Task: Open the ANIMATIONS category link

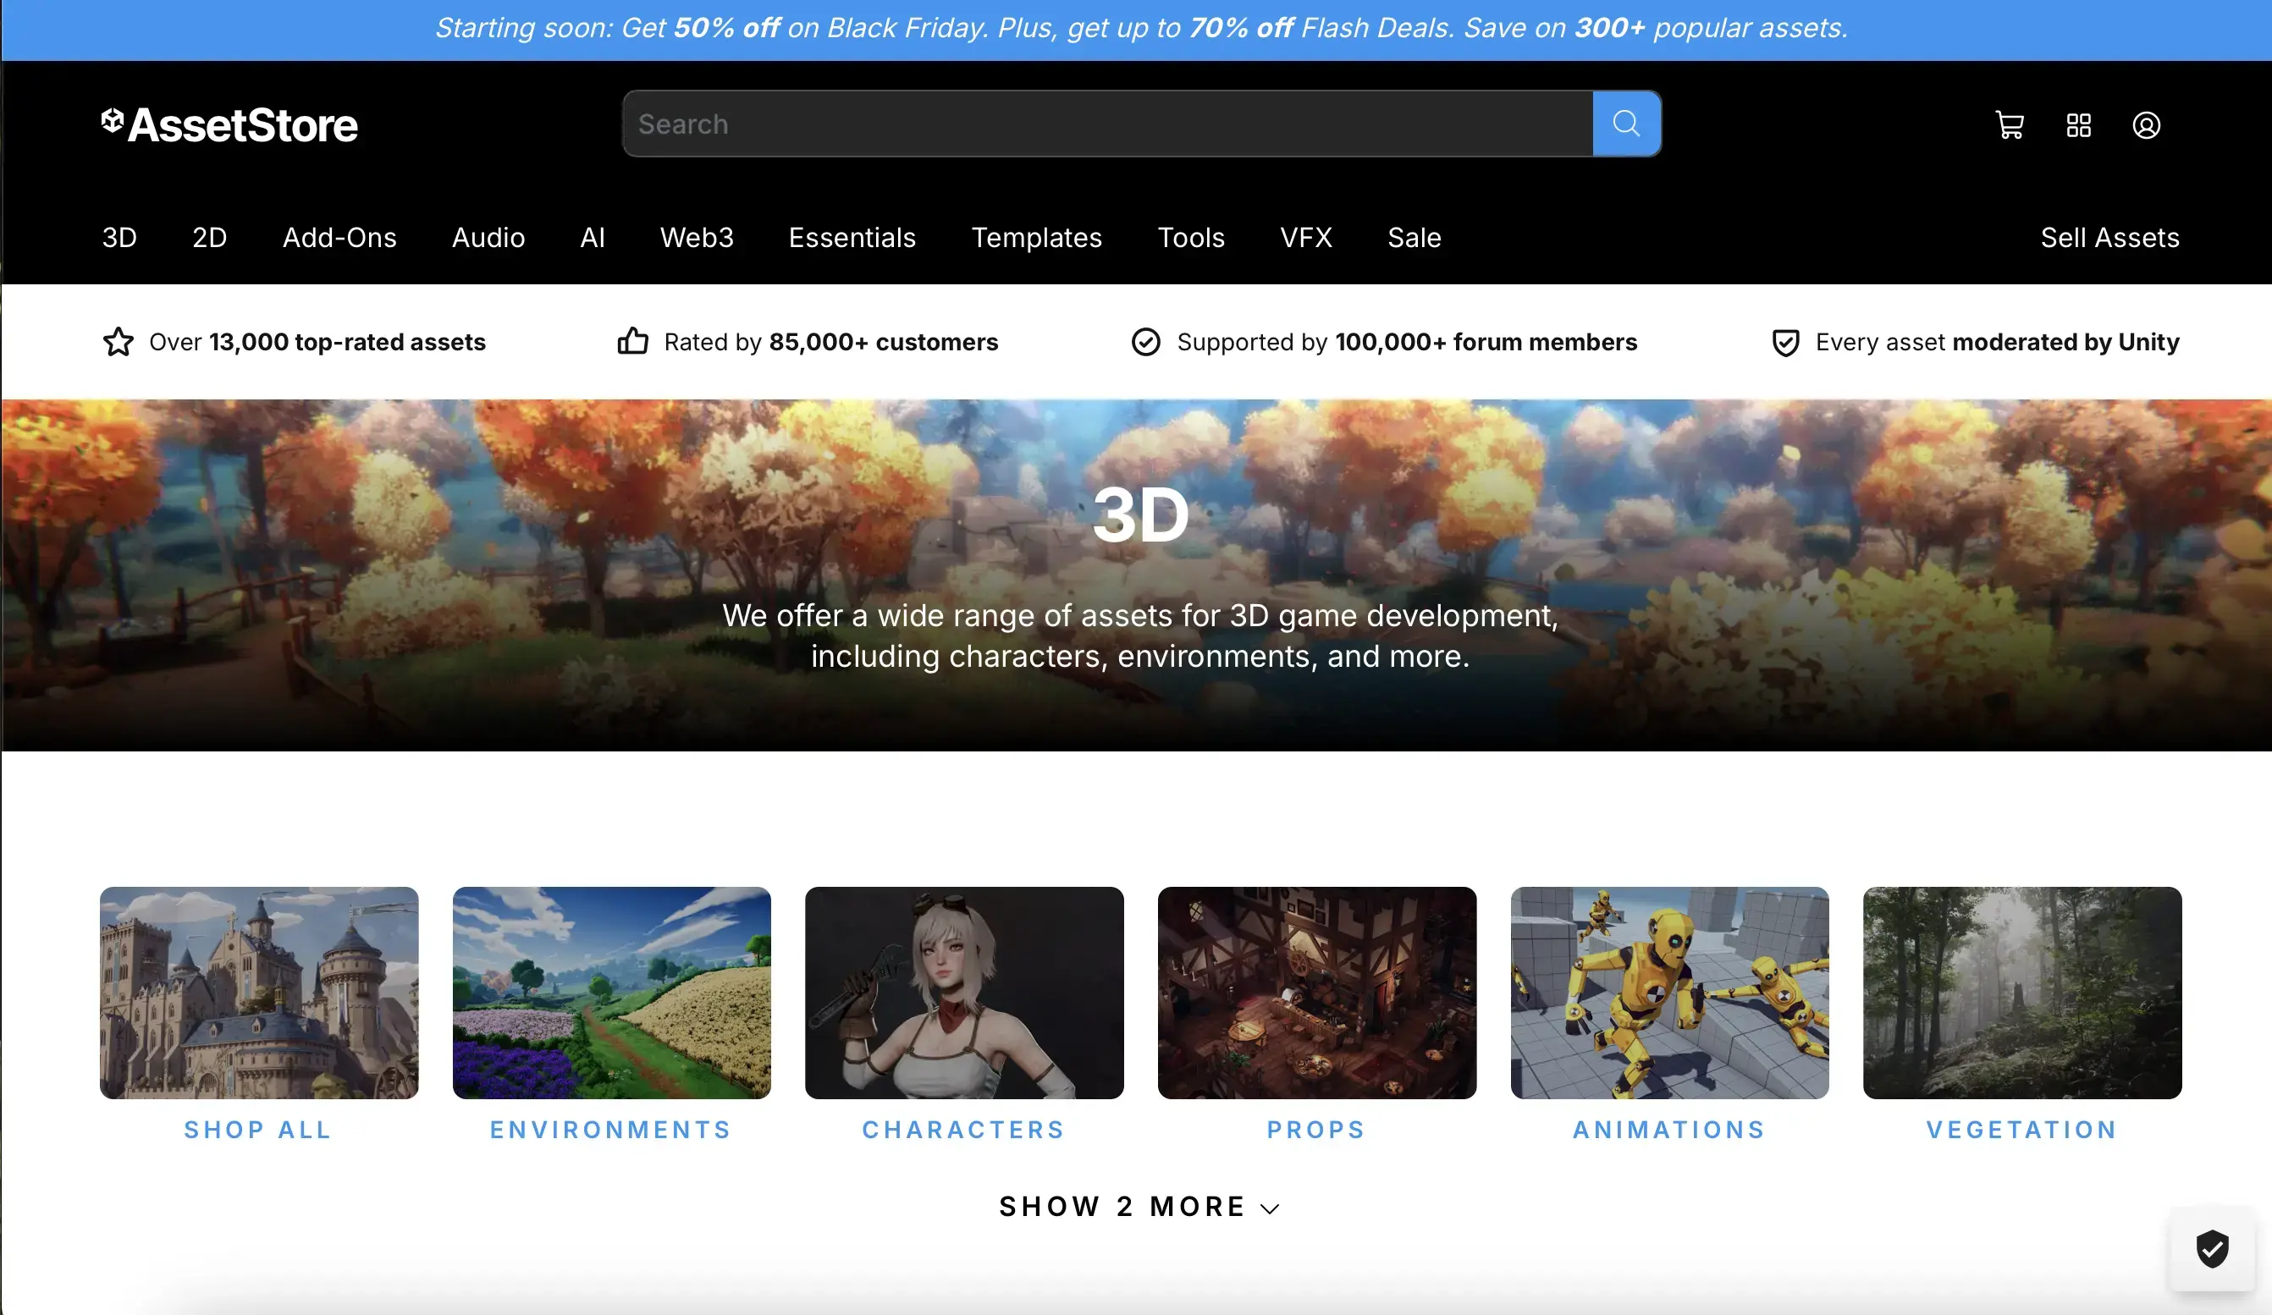Action: coord(1668,1130)
